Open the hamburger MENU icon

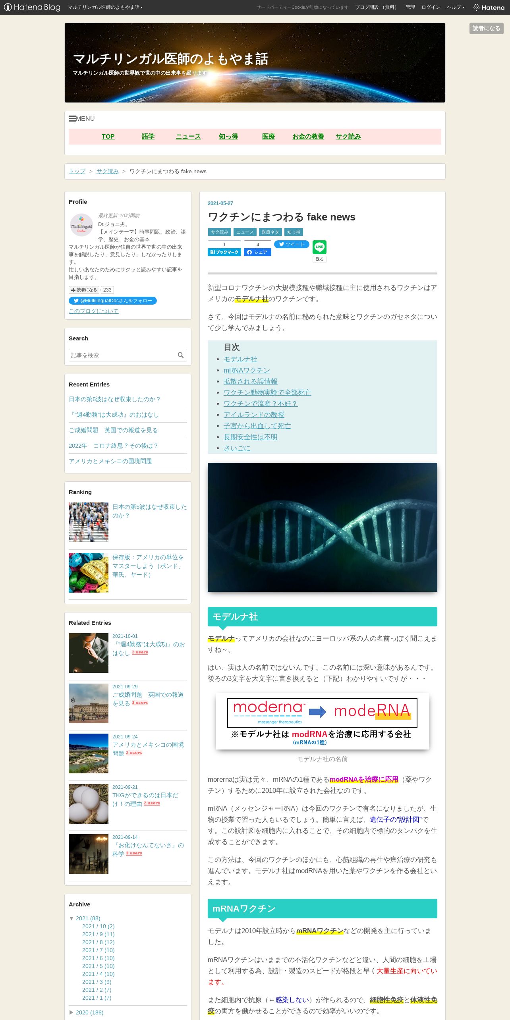pyautogui.click(x=72, y=118)
